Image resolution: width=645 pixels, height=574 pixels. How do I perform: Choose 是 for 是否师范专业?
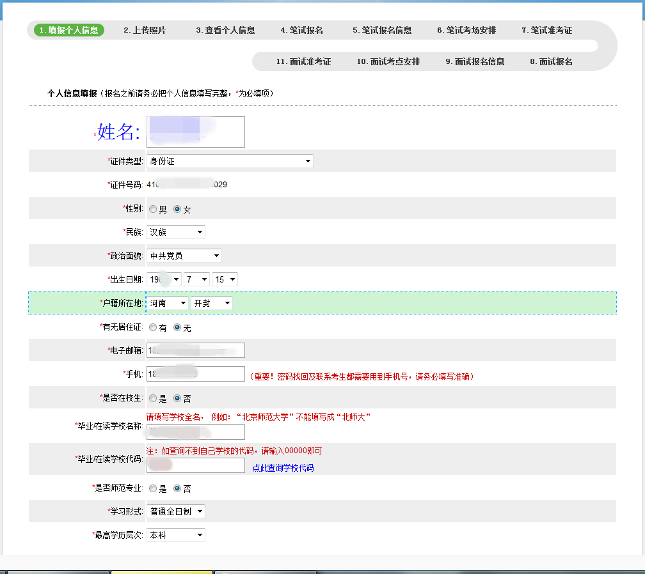click(152, 488)
